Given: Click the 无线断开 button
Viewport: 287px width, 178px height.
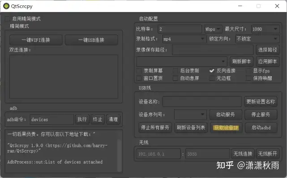Looking at the screenshot, I should (x=268, y=154).
